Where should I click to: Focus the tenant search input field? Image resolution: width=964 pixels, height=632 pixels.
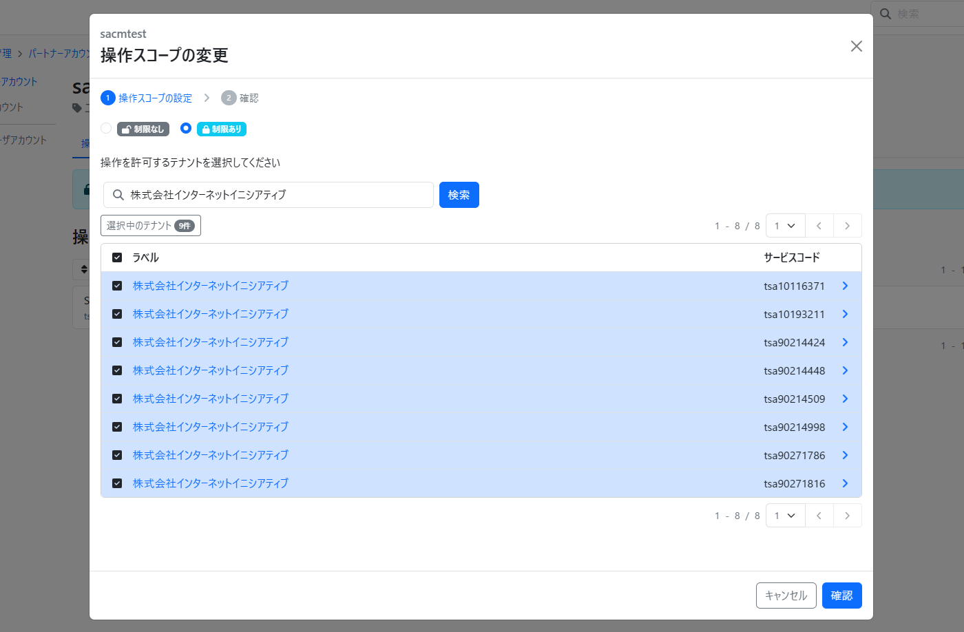click(275, 195)
